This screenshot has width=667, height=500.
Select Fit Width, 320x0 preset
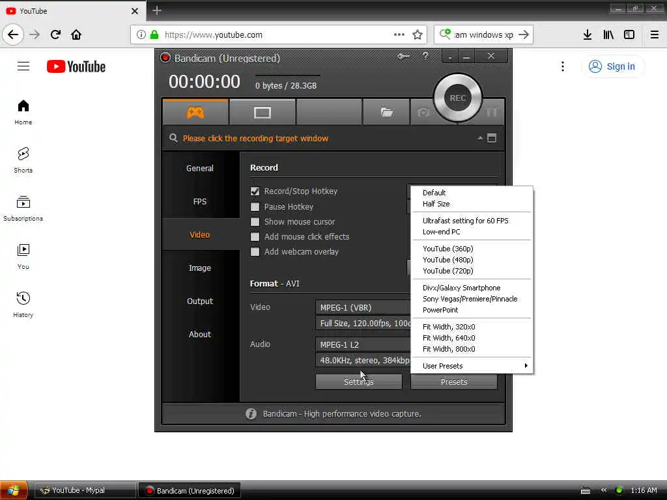point(472,327)
